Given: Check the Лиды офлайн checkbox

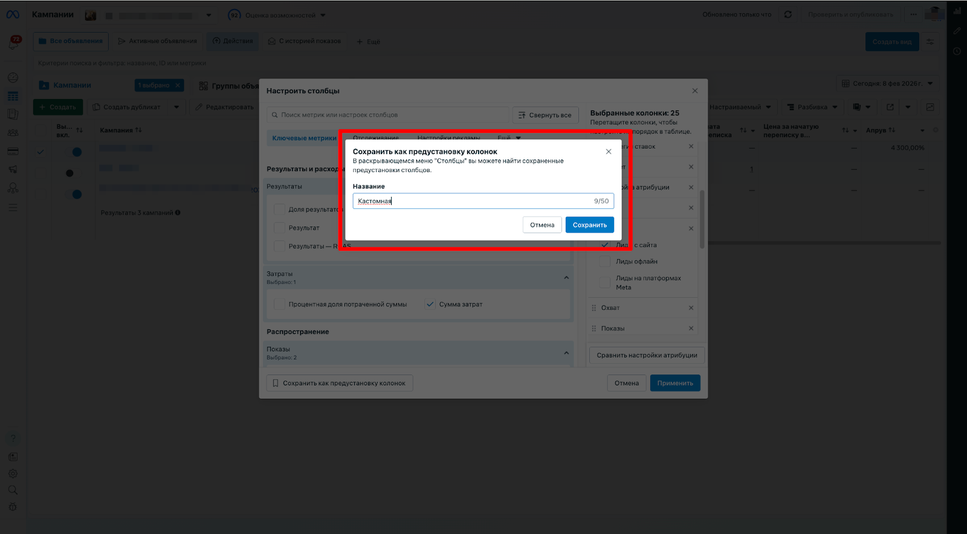Looking at the screenshot, I should click(605, 262).
